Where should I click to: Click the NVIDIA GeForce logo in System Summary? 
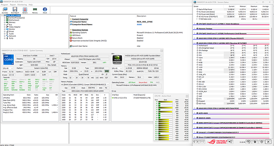coord(117,59)
